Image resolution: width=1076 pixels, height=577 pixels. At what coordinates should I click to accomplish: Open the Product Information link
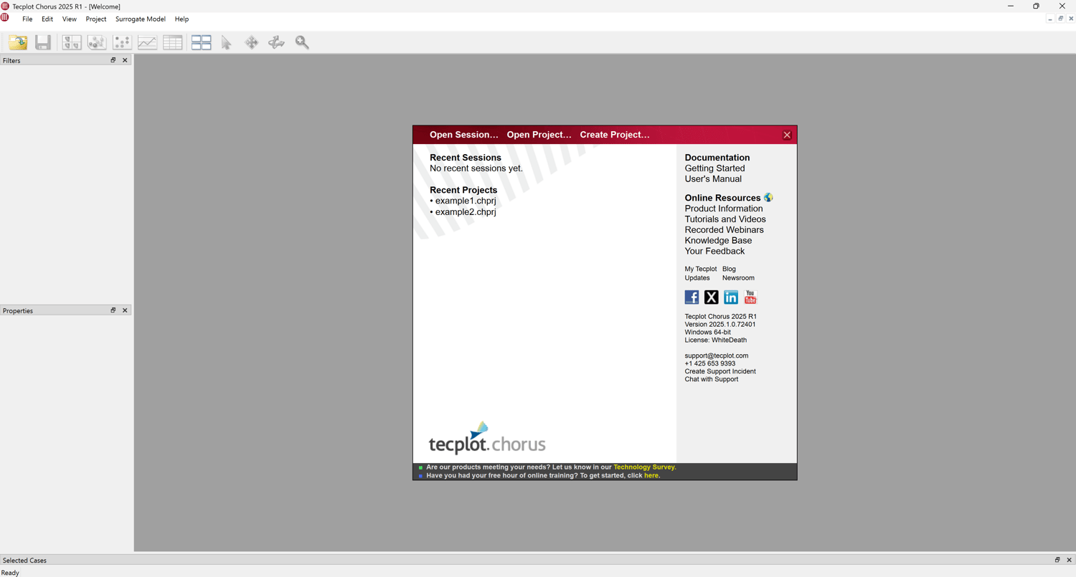[724, 209]
